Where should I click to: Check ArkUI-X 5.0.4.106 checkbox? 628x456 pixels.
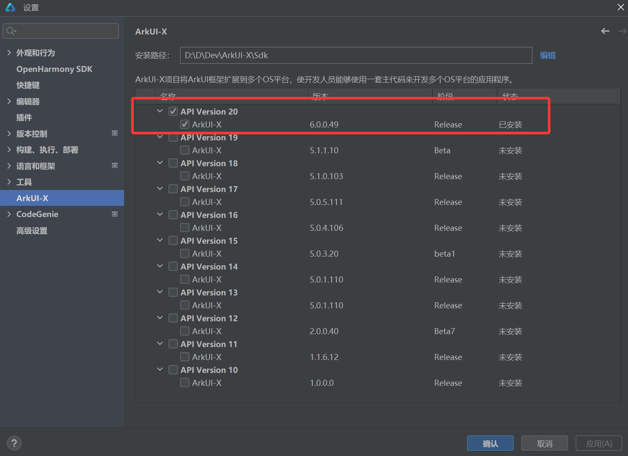pyautogui.click(x=185, y=228)
